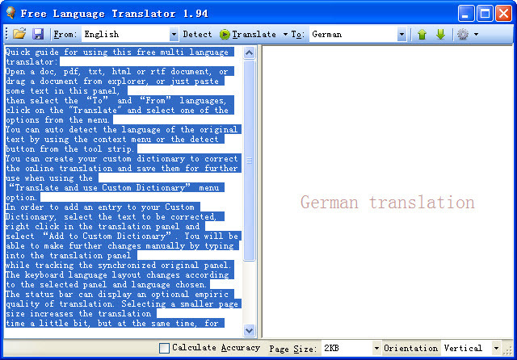Screen dimensions: 517x360
Task: Click the Translate text button
Action: (x=254, y=34)
